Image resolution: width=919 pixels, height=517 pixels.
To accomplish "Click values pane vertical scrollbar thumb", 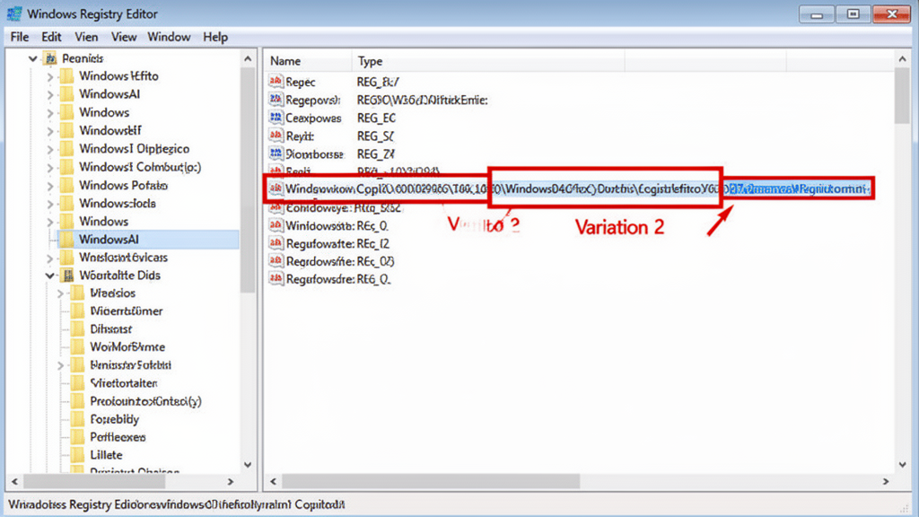I will pyautogui.click(x=902, y=95).
